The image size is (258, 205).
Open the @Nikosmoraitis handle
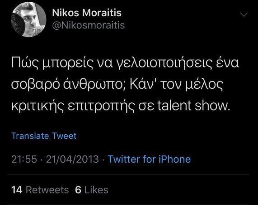[89, 25]
